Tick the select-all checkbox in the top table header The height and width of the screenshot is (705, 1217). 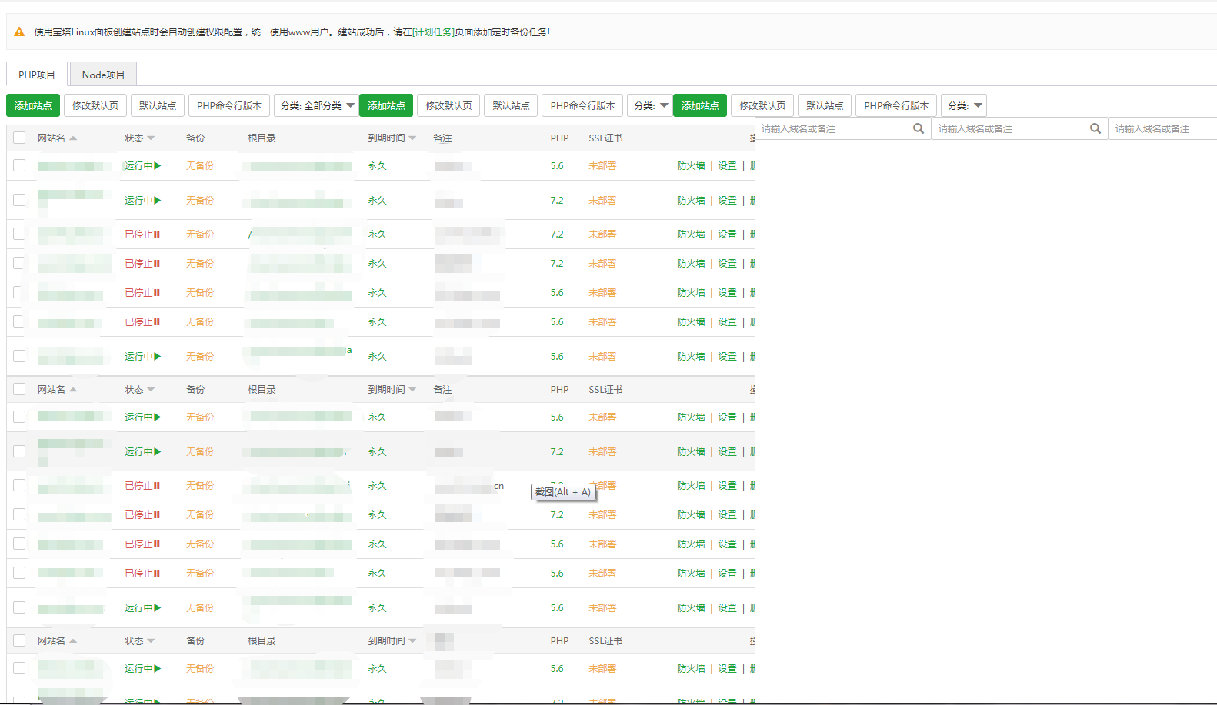pos(19,138)
